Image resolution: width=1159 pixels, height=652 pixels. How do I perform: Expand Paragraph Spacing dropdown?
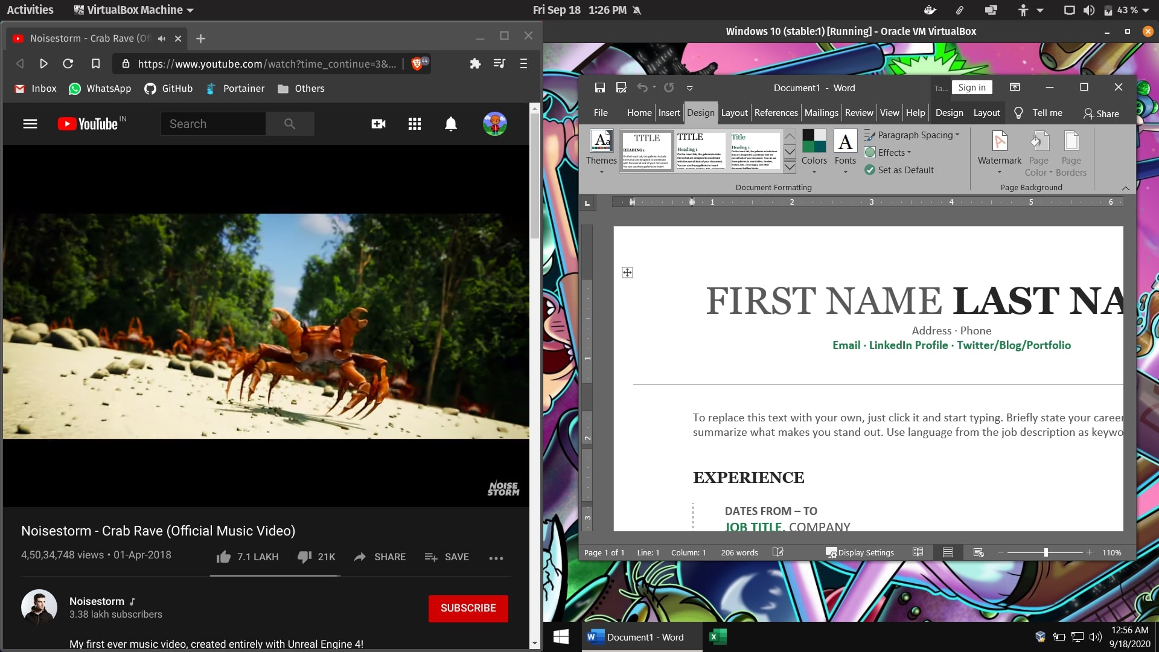click(x=912, y=135)
